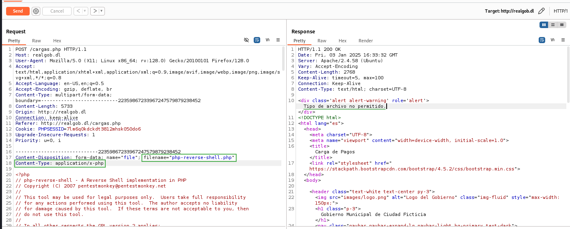Toggle line wrap in the Response panel
The image size is (570, 229).
click(542, 40)
